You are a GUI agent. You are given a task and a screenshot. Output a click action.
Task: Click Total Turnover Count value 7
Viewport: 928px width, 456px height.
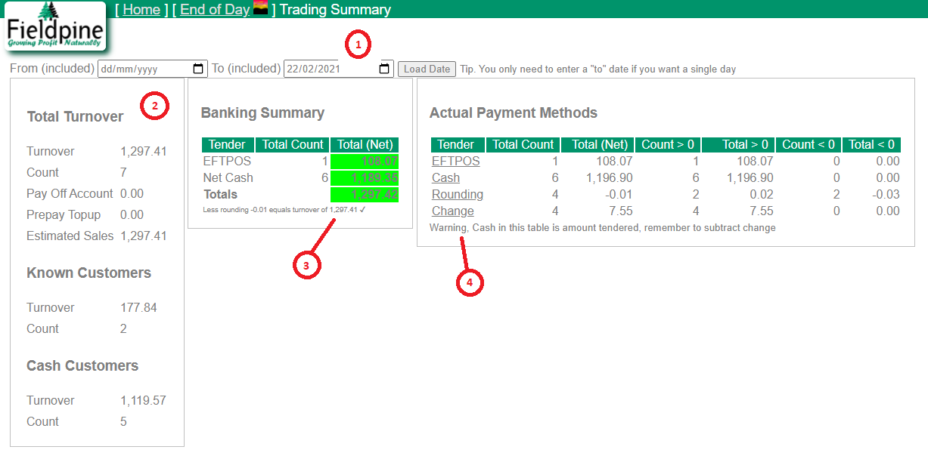tap(123, 172)
